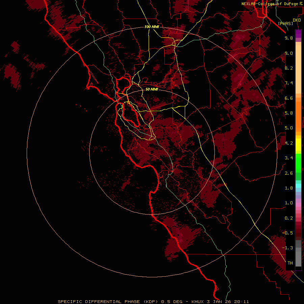Click the 9.8 value on the color scale
This screenshot has height=304, width=304.
click(x=289, y=38)
